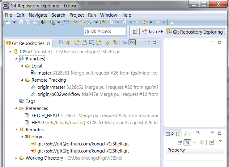Collapse the Branches node
Viewport: 229px width, 167px height.
click(x=16, y=59)
